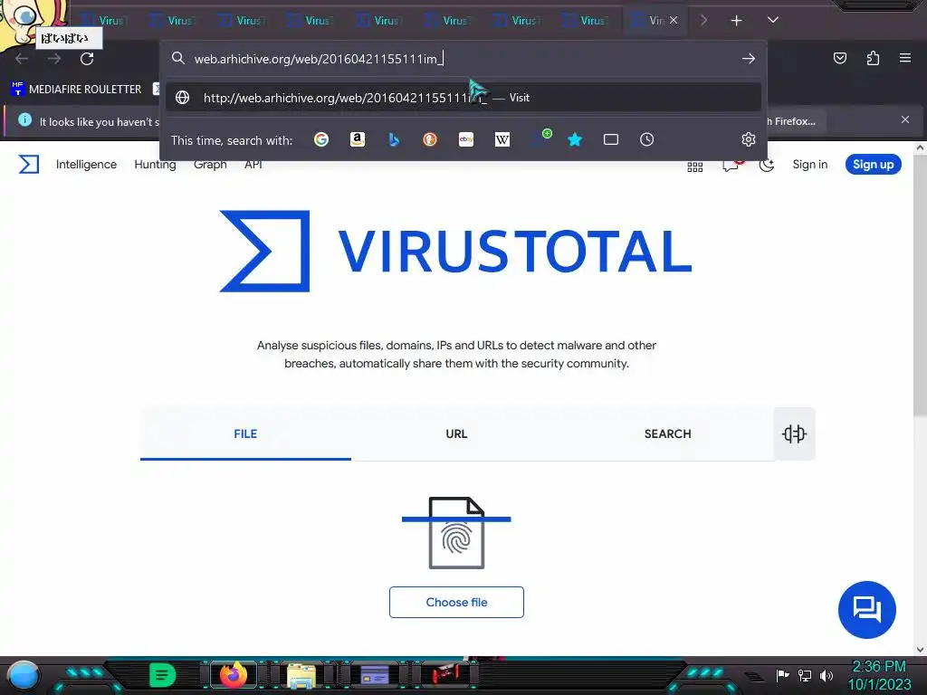927x695 pixels.
Task: Open a new tab with the plus icon
Action: pos(737,21)
